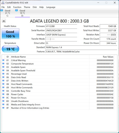Image resolution: width=119 pixels, height=133 pixels.
Task: Click status orb of Power On Hours attribute row
Action: coord(3,98)
